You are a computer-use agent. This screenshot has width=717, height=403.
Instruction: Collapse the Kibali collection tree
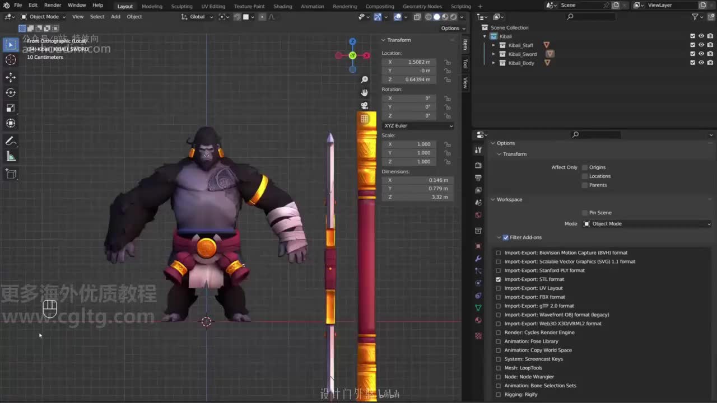[x=485, y=36]
